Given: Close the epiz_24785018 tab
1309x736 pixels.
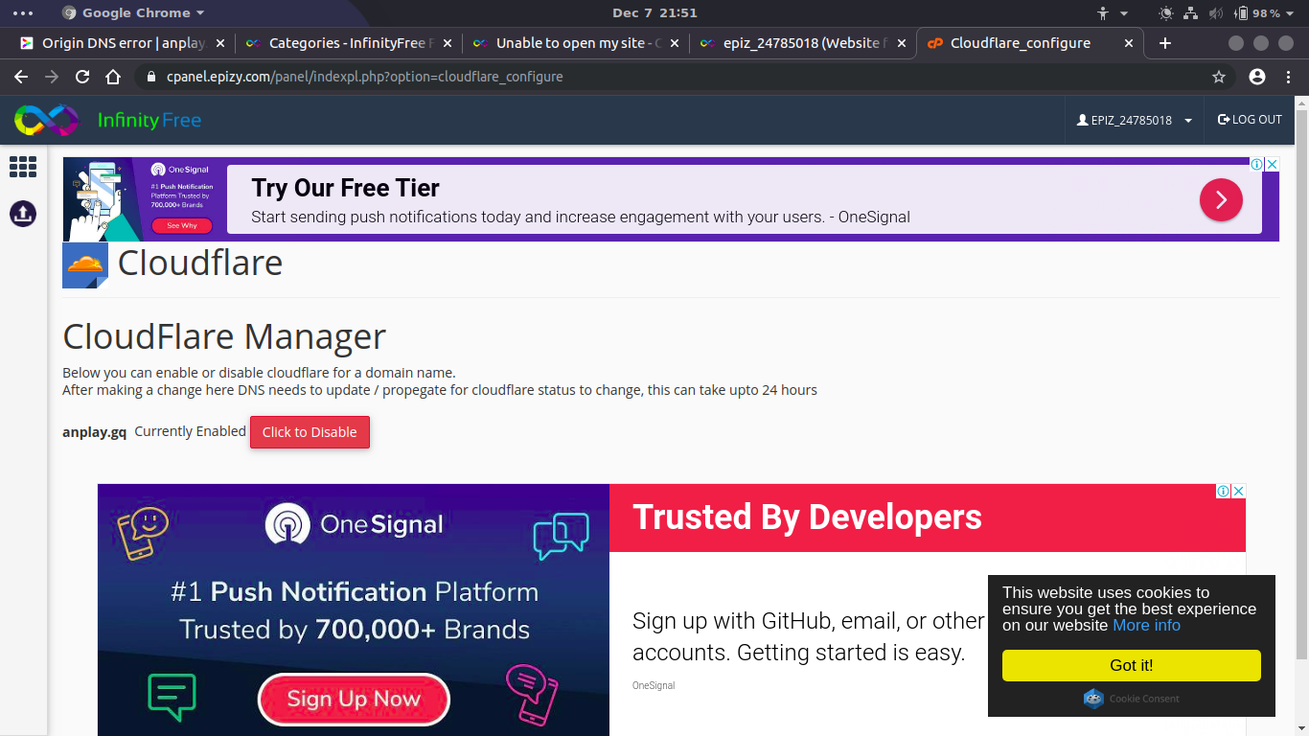Looking at the screenshot, I should [901, 43].
